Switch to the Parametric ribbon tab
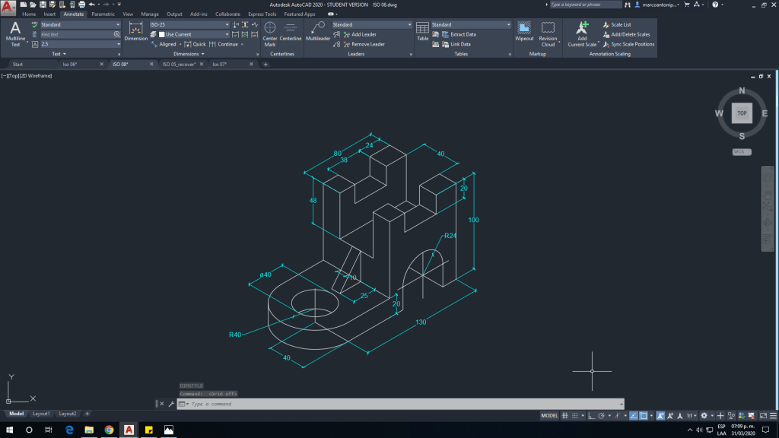779x438 pixels. pyautogui.click(x=103, y=14)
